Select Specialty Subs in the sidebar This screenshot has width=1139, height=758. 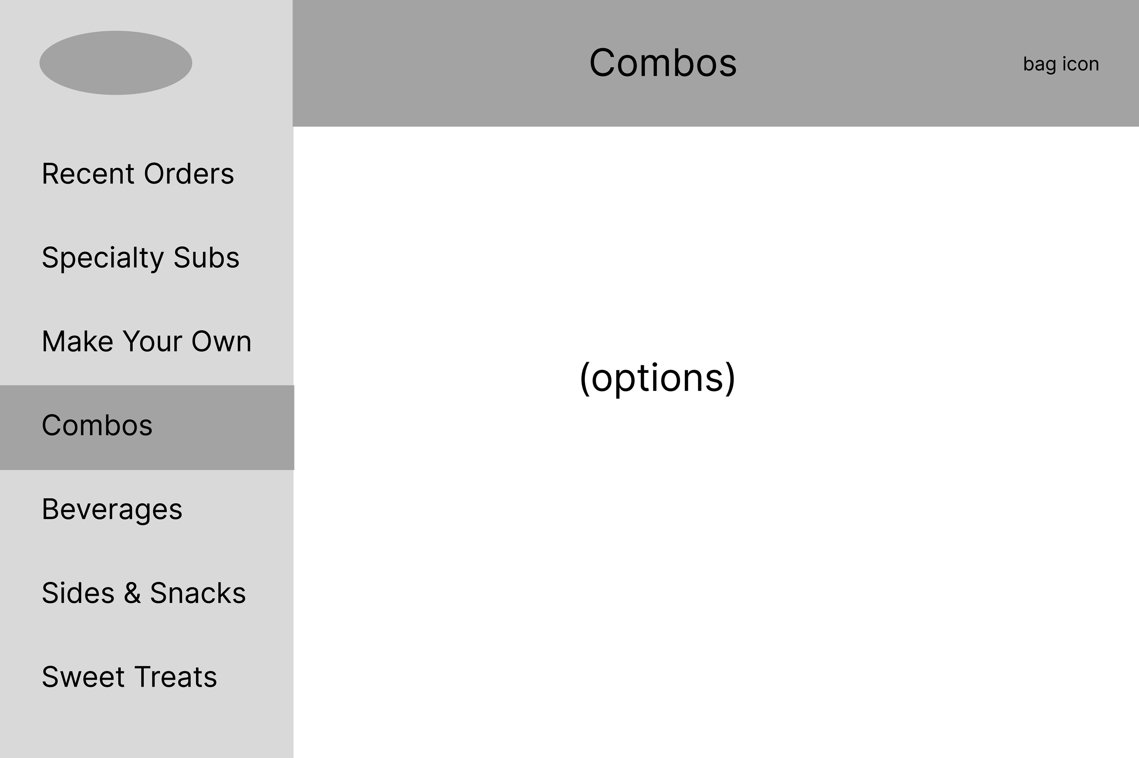pos(140,258)
